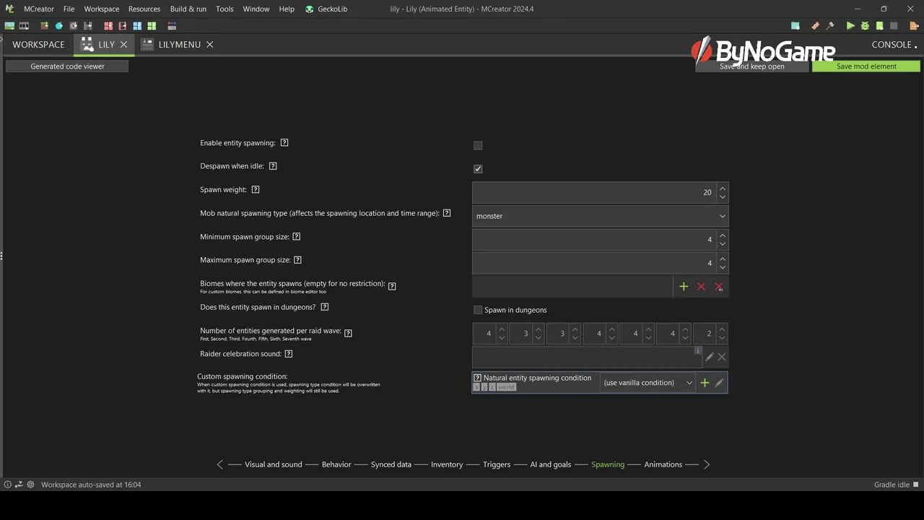Enable entity spawning checkbox
This screenshot has width=924, height=520.
[x=478, y=145]
